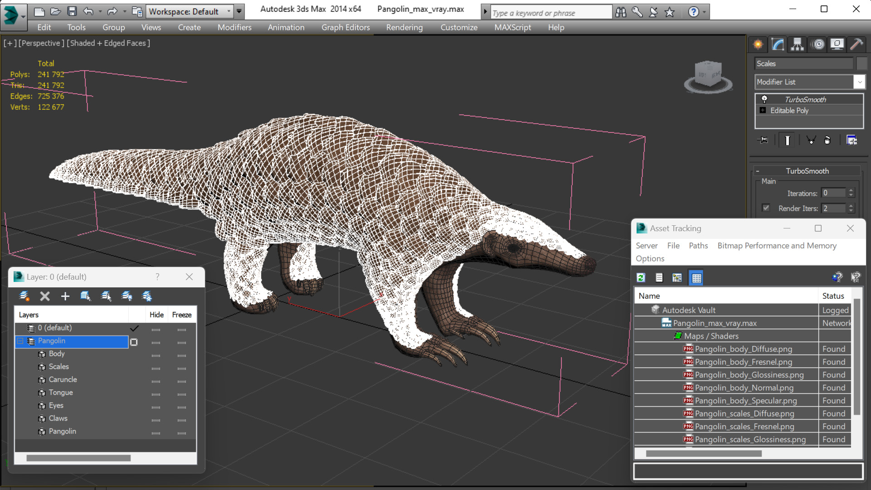Toggle Hide for Claws object
The width and height of the screenshot is (871, 490).
(156, 420)
